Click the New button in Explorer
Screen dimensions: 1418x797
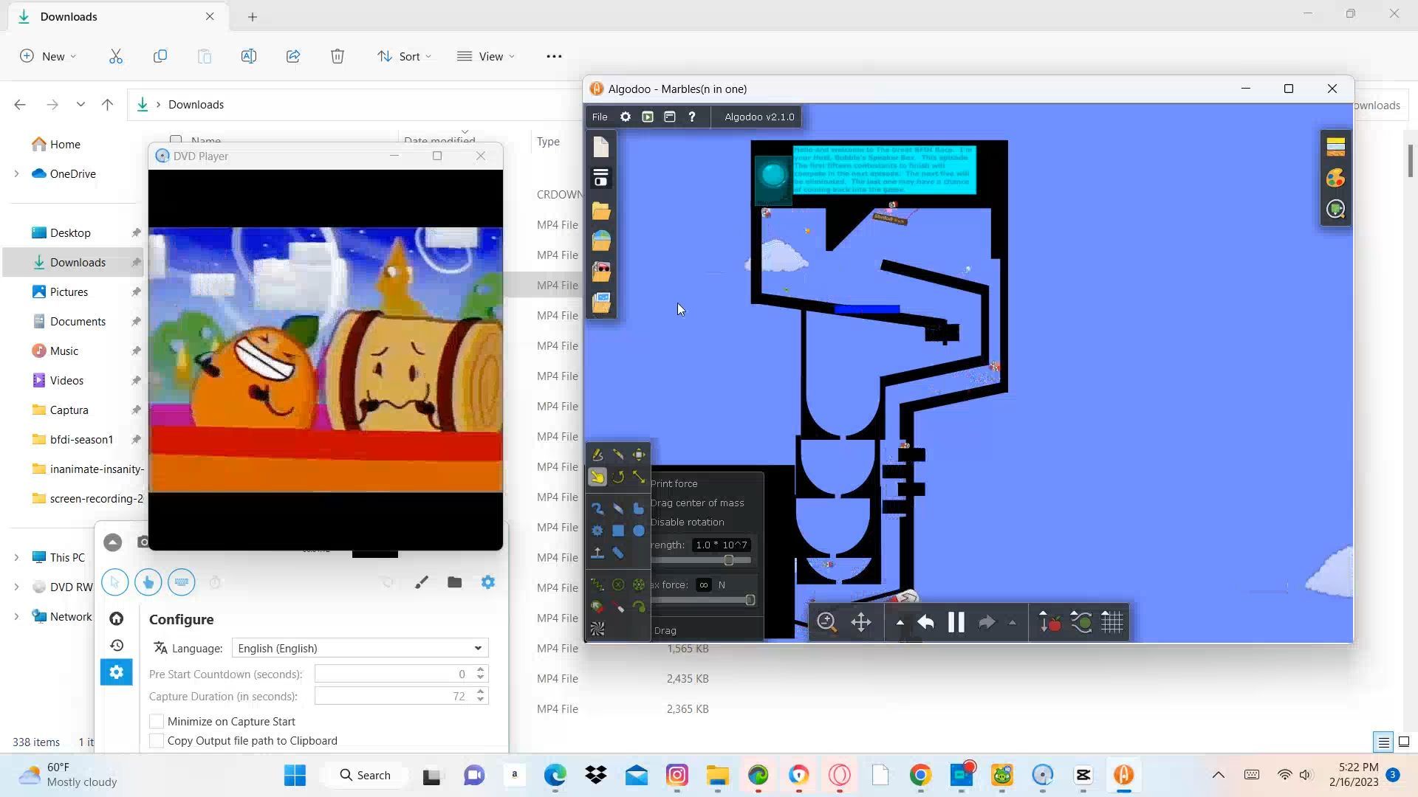[x=48, y=57]
